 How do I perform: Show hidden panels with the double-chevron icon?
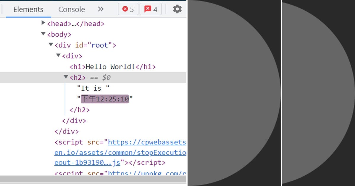[100, 9]
